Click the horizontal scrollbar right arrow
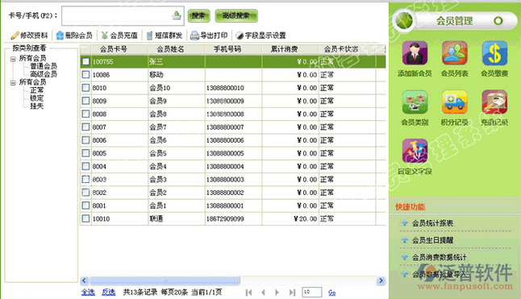The height and width of the screenshot is (299, 521). [381, 280]
